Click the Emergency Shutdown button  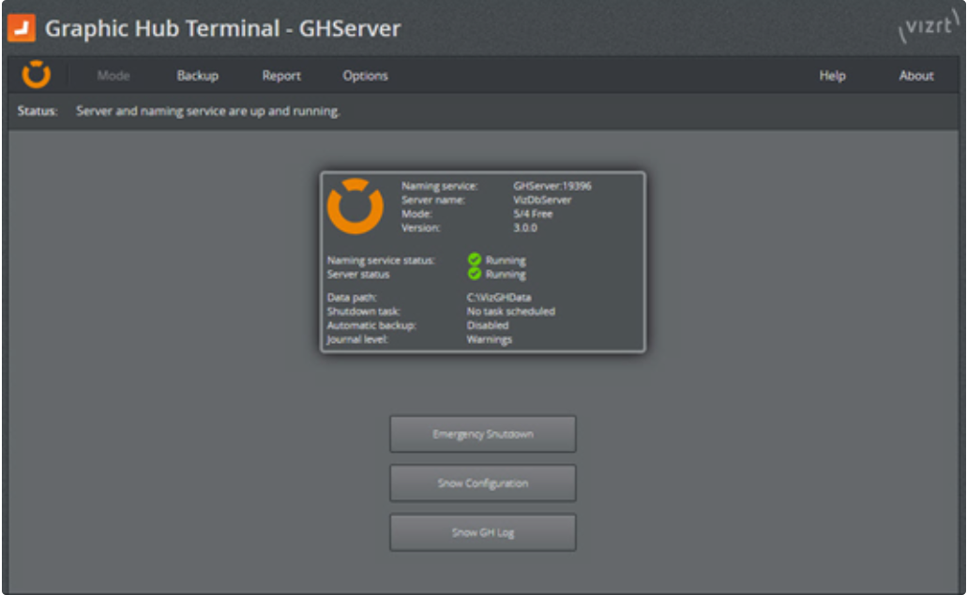tap(483, 434)
